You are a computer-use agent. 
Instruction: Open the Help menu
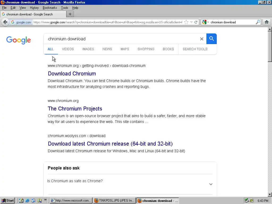[x=75, y=8]
